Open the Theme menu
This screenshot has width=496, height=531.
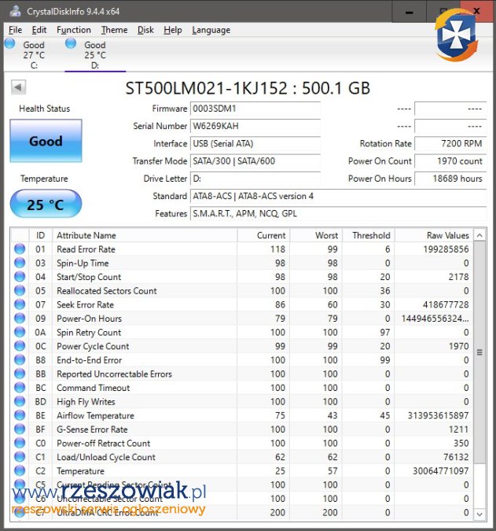point(114,30)
